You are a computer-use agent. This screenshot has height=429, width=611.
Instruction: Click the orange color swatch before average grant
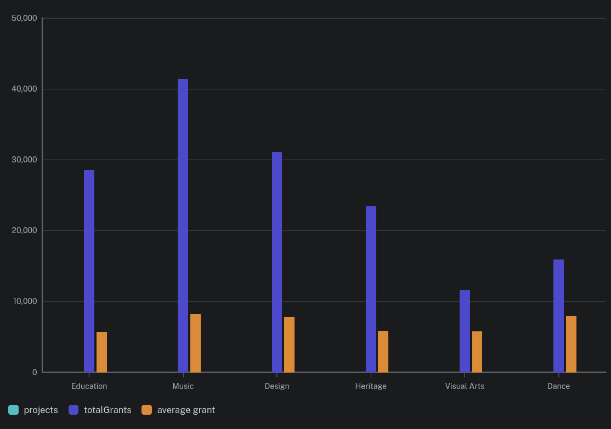(146, 410)
